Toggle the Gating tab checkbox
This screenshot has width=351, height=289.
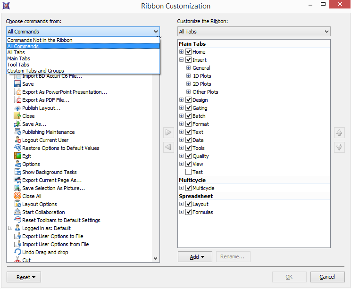(189, 108)
